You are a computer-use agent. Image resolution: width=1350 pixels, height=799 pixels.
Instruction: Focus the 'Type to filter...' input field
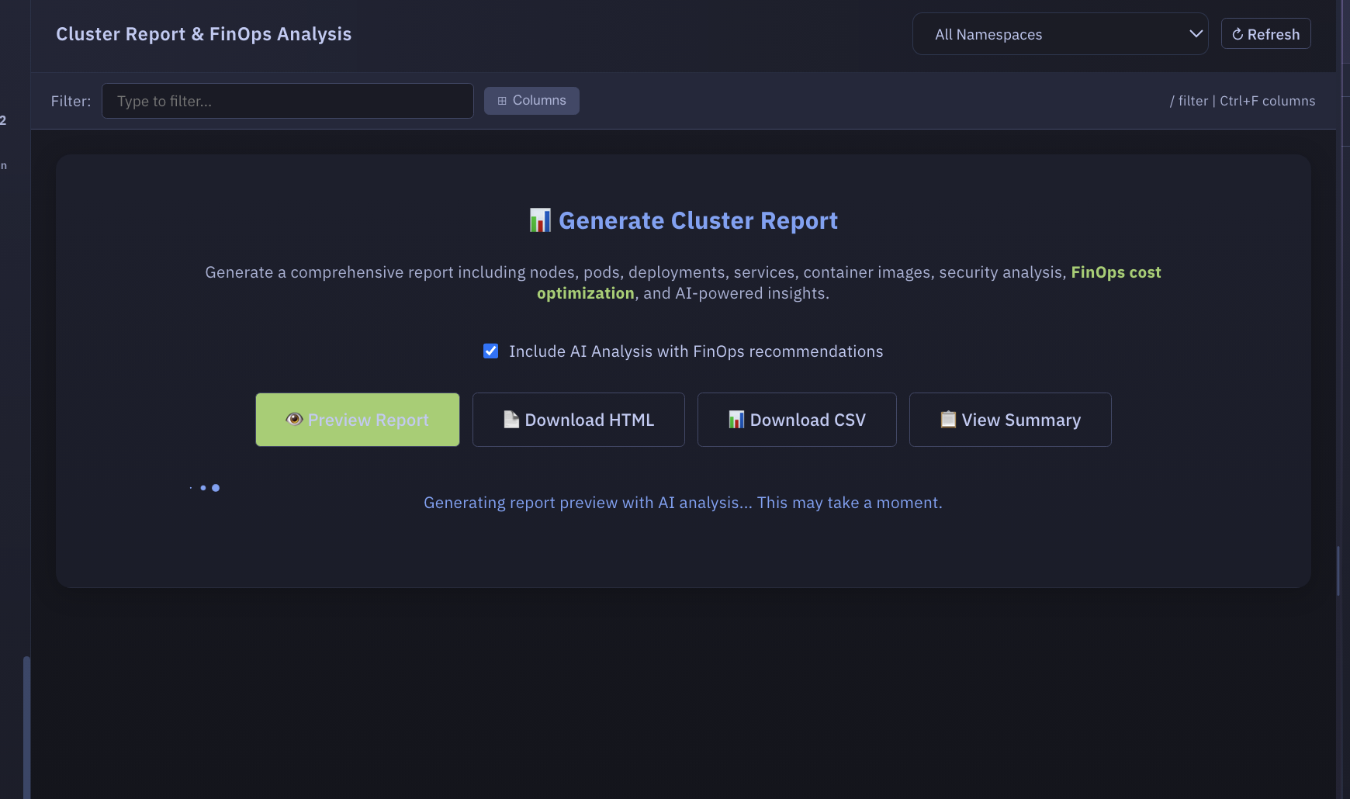[287, 101]
